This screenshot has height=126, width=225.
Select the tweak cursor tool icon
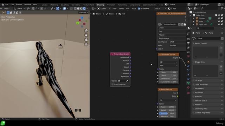coord(4,13)
